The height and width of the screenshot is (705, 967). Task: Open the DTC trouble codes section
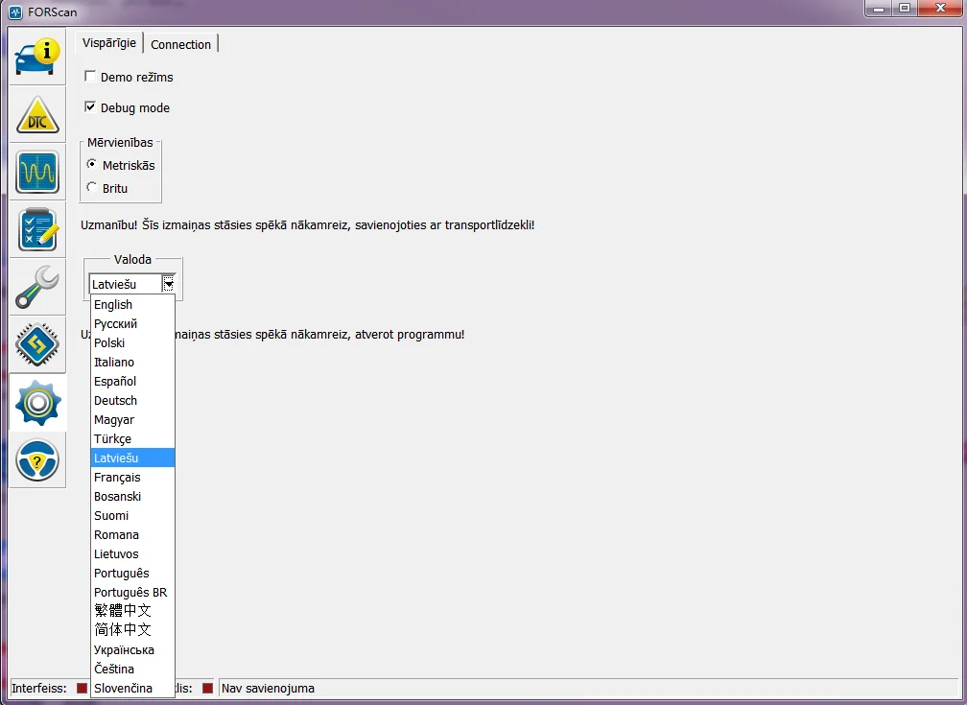37,115
